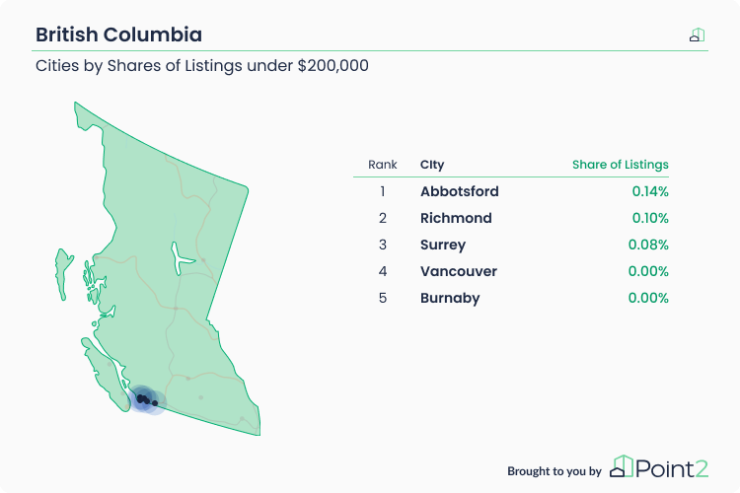Click the Cities by Shares subtitle
740x493 pixels.
point(202,66)
